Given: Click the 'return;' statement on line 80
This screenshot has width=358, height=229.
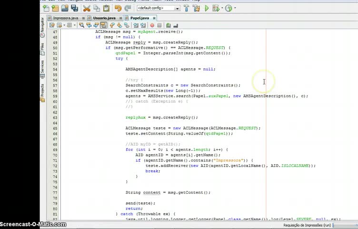Looking at the screenshot, I should 134,208.
